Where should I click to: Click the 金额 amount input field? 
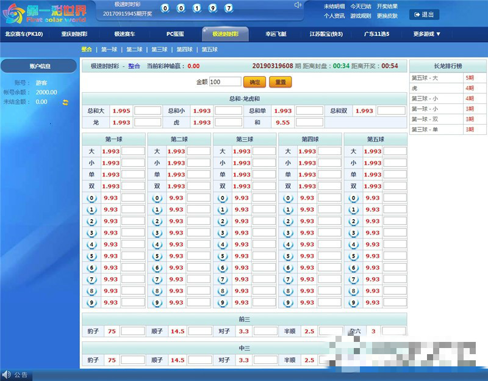(225, 82)
